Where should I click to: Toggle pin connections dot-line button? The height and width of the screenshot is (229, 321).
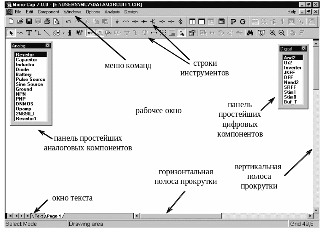pos(154,33)
